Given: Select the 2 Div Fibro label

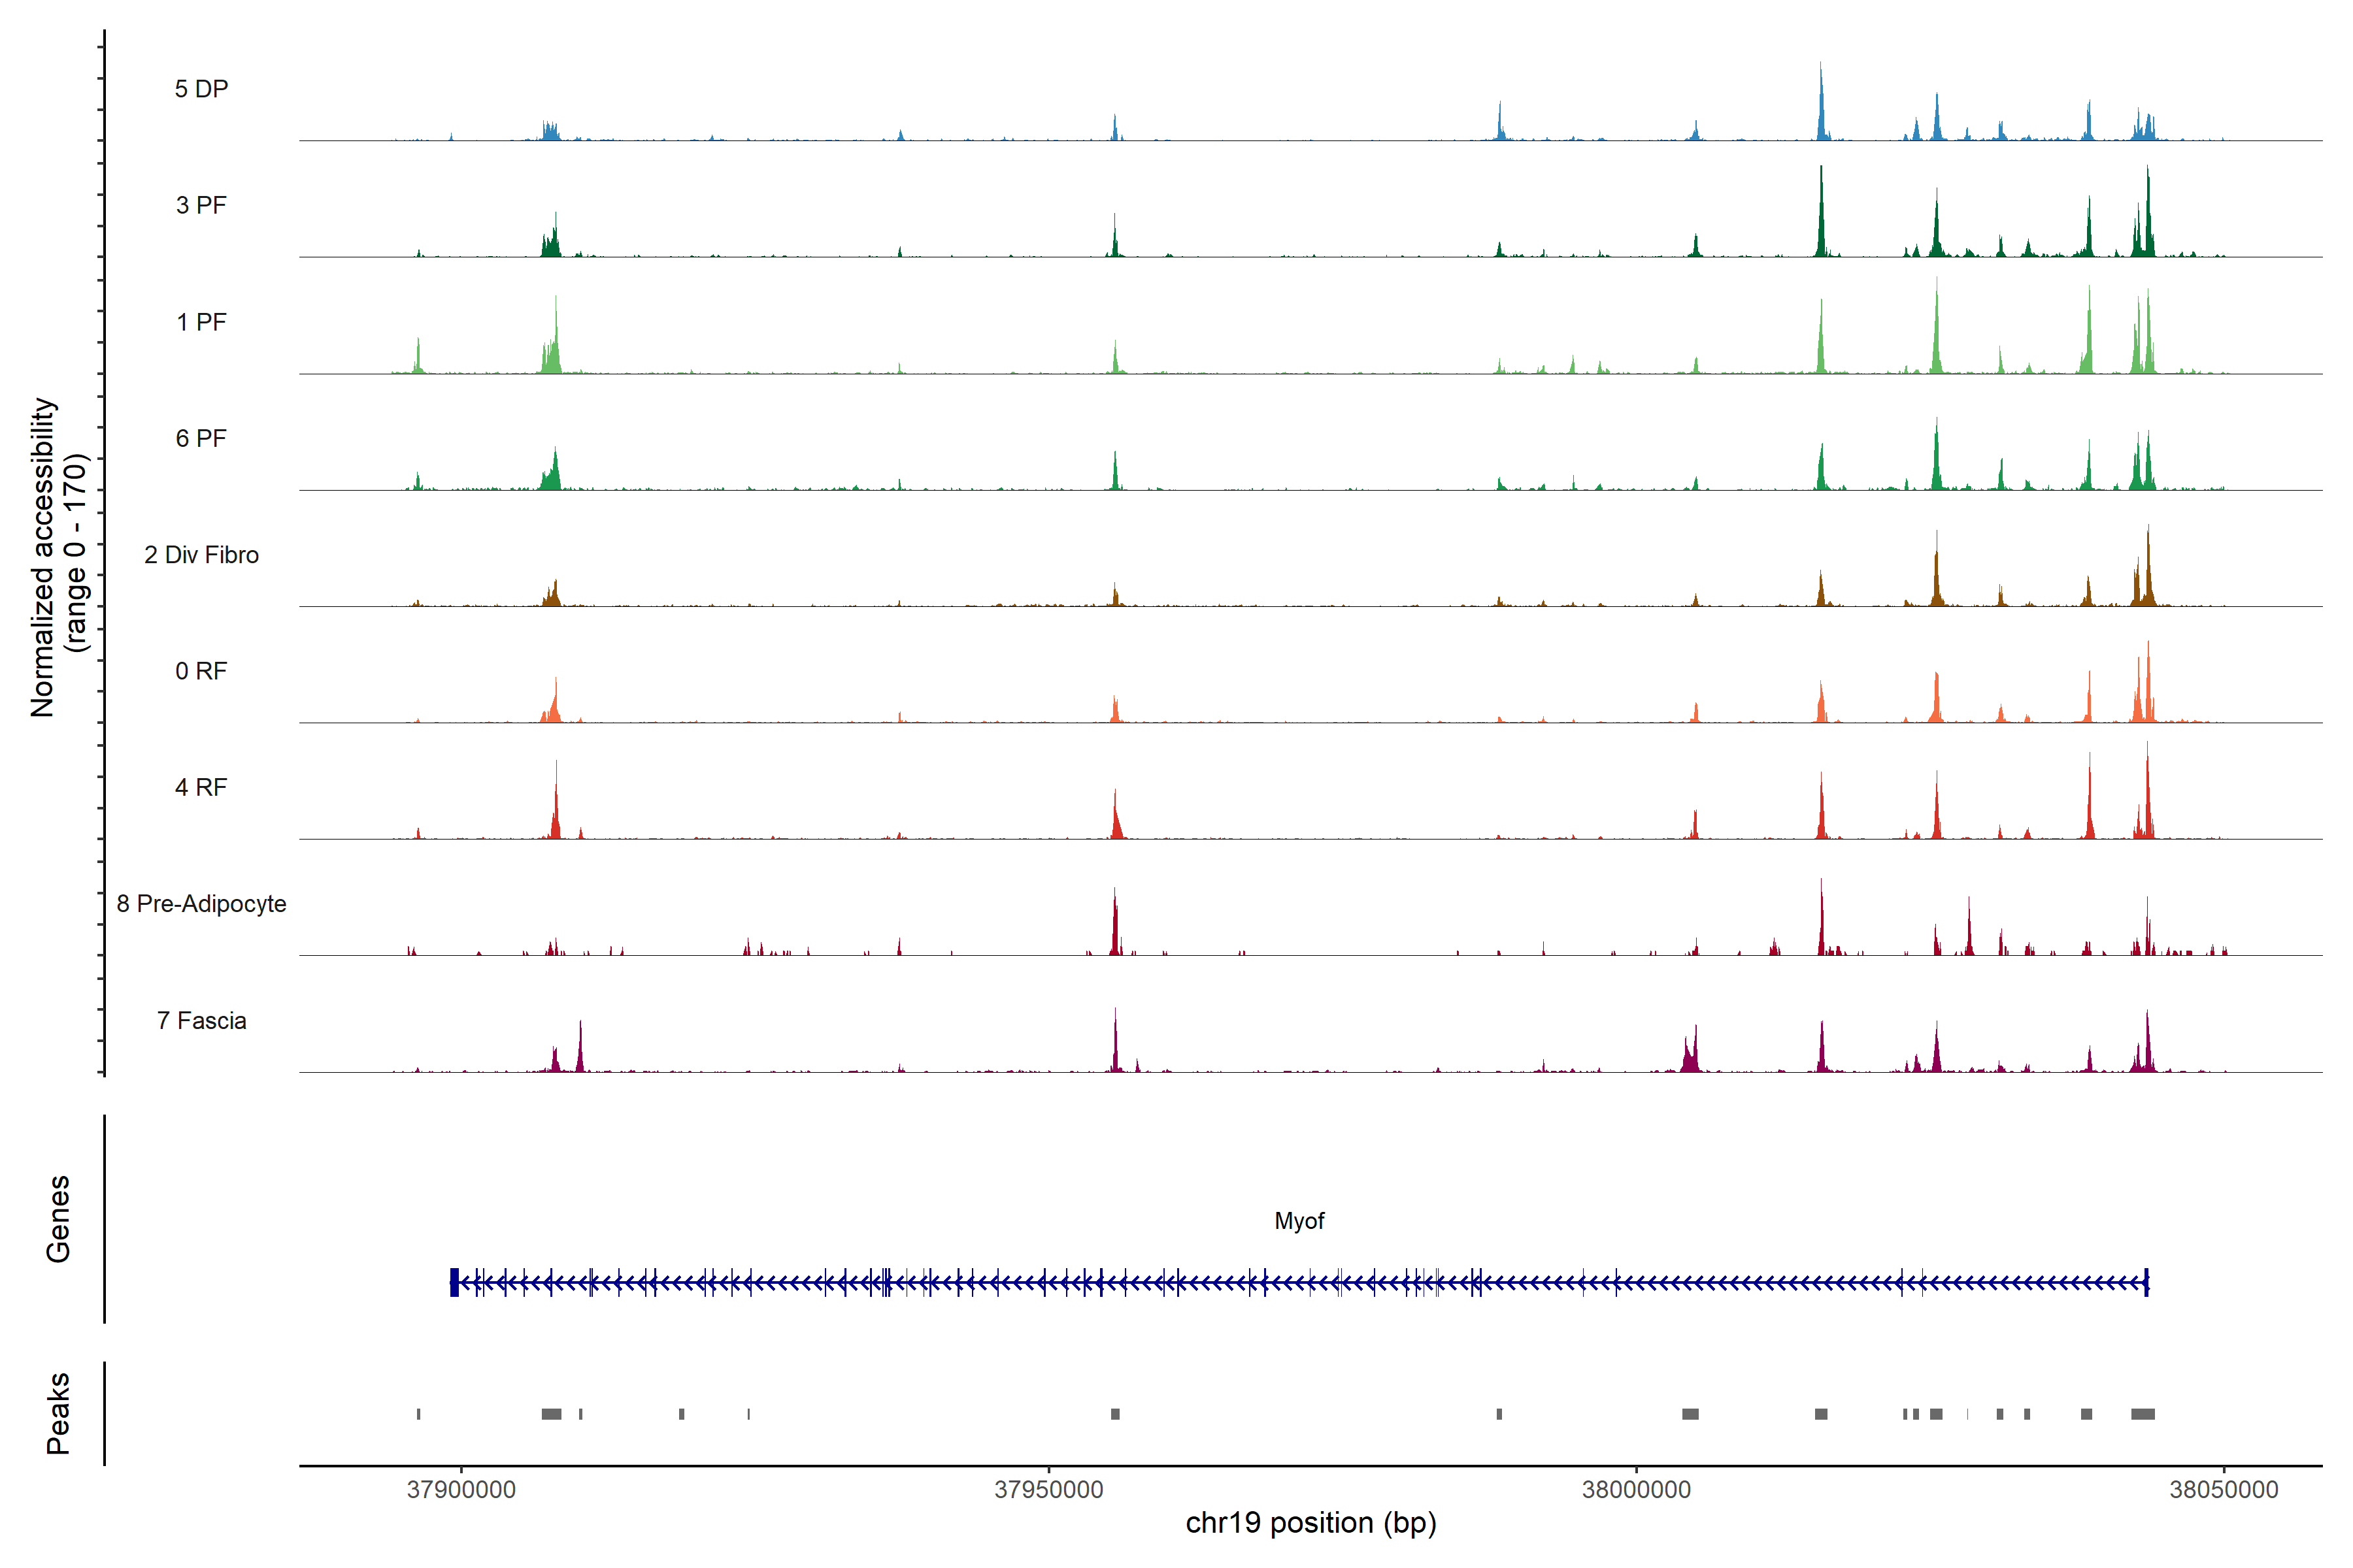Looking at the screenshot, I should (201, 555).
